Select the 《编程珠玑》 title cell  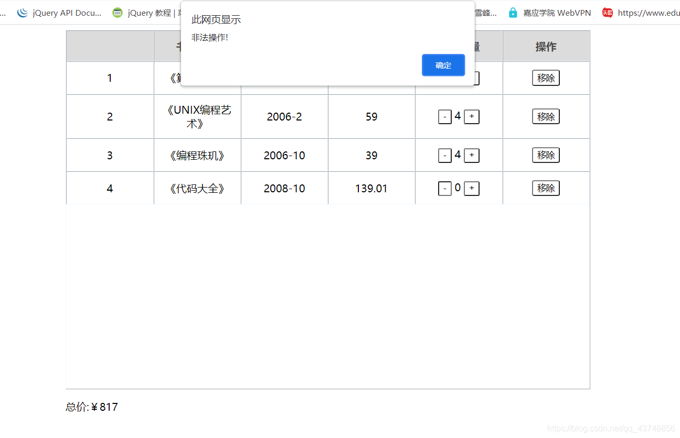[x=197, y=156]
